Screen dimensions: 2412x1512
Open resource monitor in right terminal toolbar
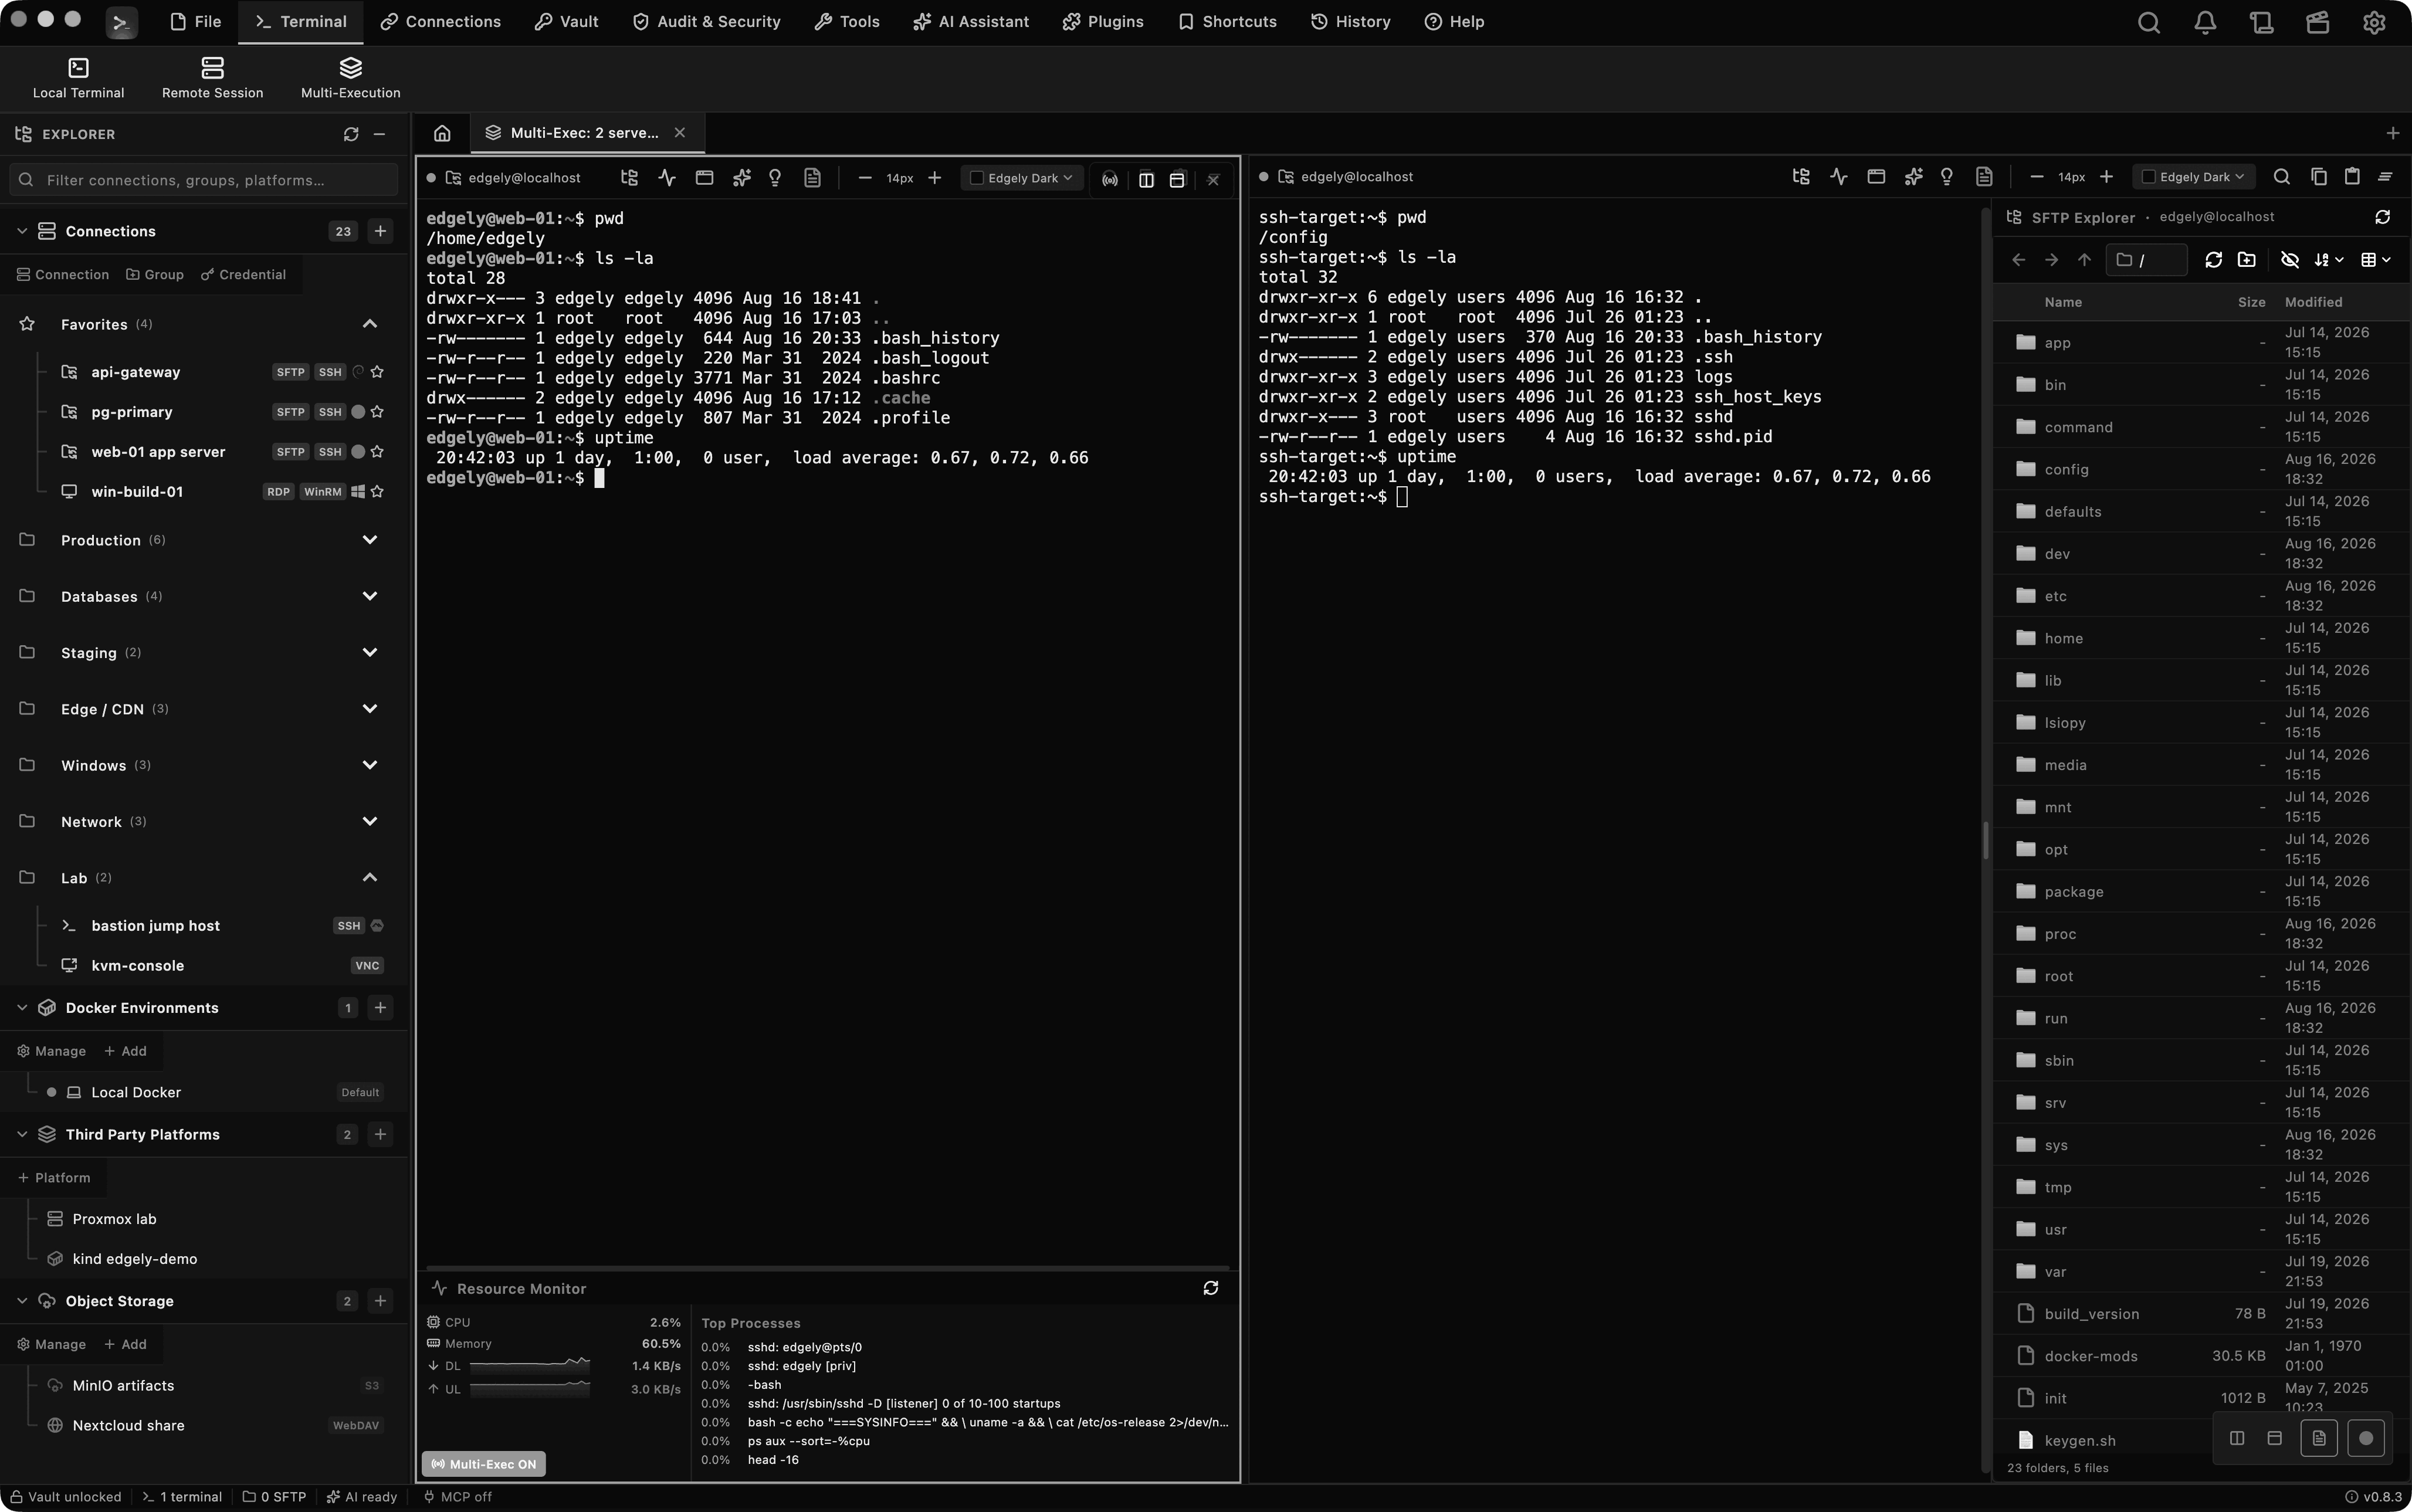[1839, 177]
